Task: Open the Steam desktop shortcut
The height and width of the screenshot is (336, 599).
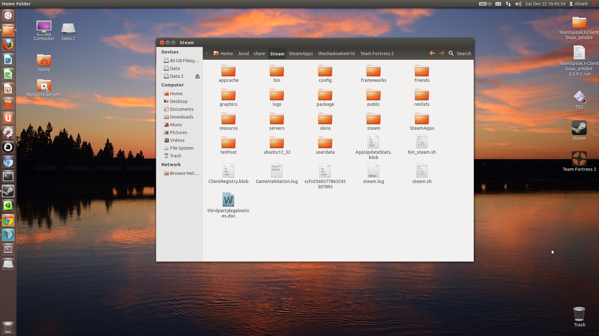Action: (x=579, y=128)
